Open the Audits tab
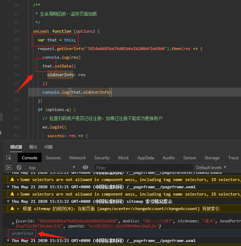 [x=169, y=158]
